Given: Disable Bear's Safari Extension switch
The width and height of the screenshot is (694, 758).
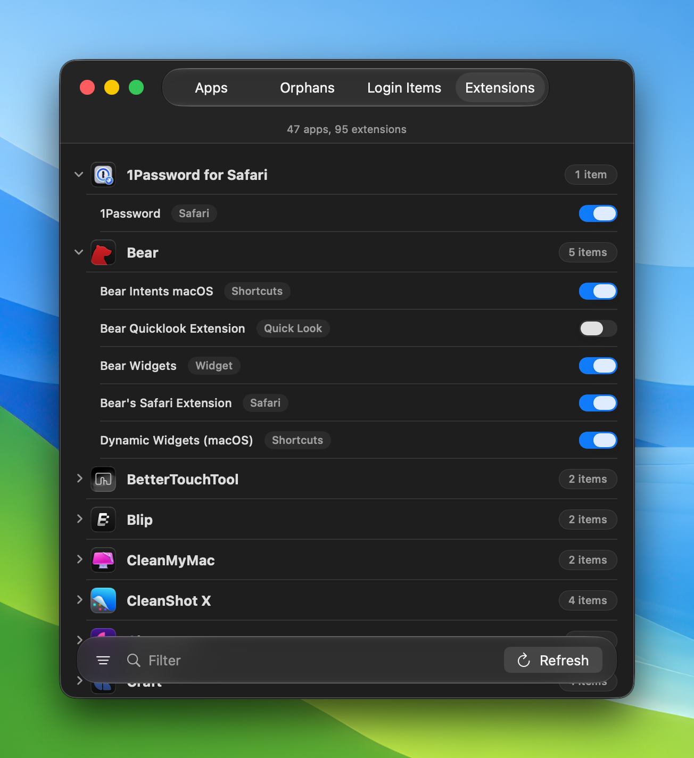Looking at the screenshot, I should coord(598,403).
